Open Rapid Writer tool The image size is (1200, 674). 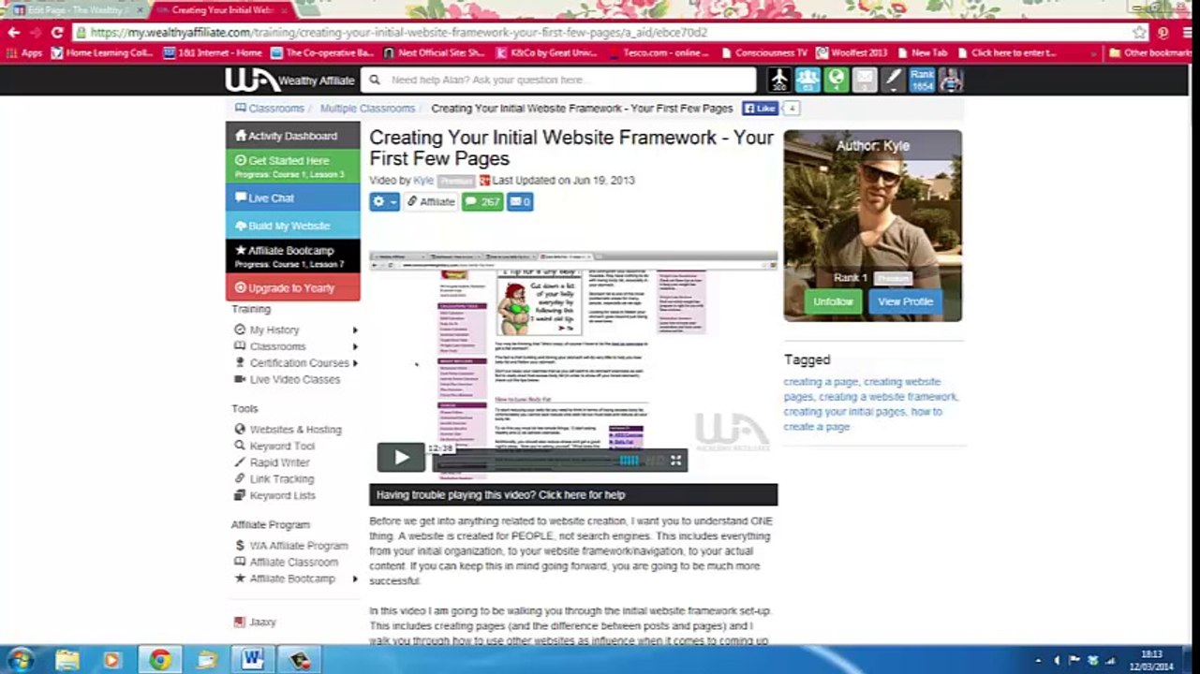point(272,462)
